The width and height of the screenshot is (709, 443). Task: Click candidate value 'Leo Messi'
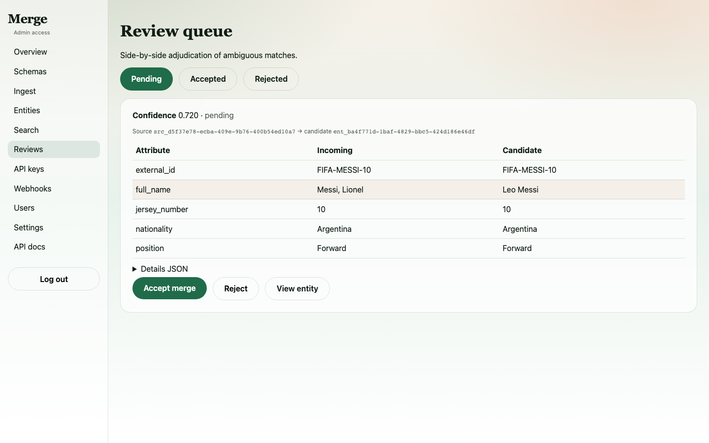[520, 190]
